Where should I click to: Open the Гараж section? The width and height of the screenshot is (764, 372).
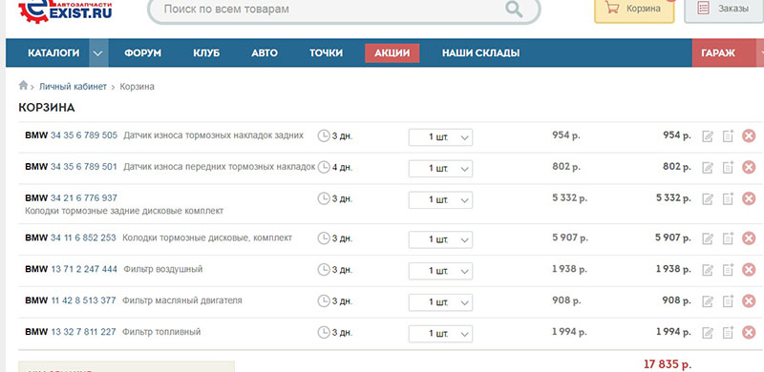click(x=724, y=53)
